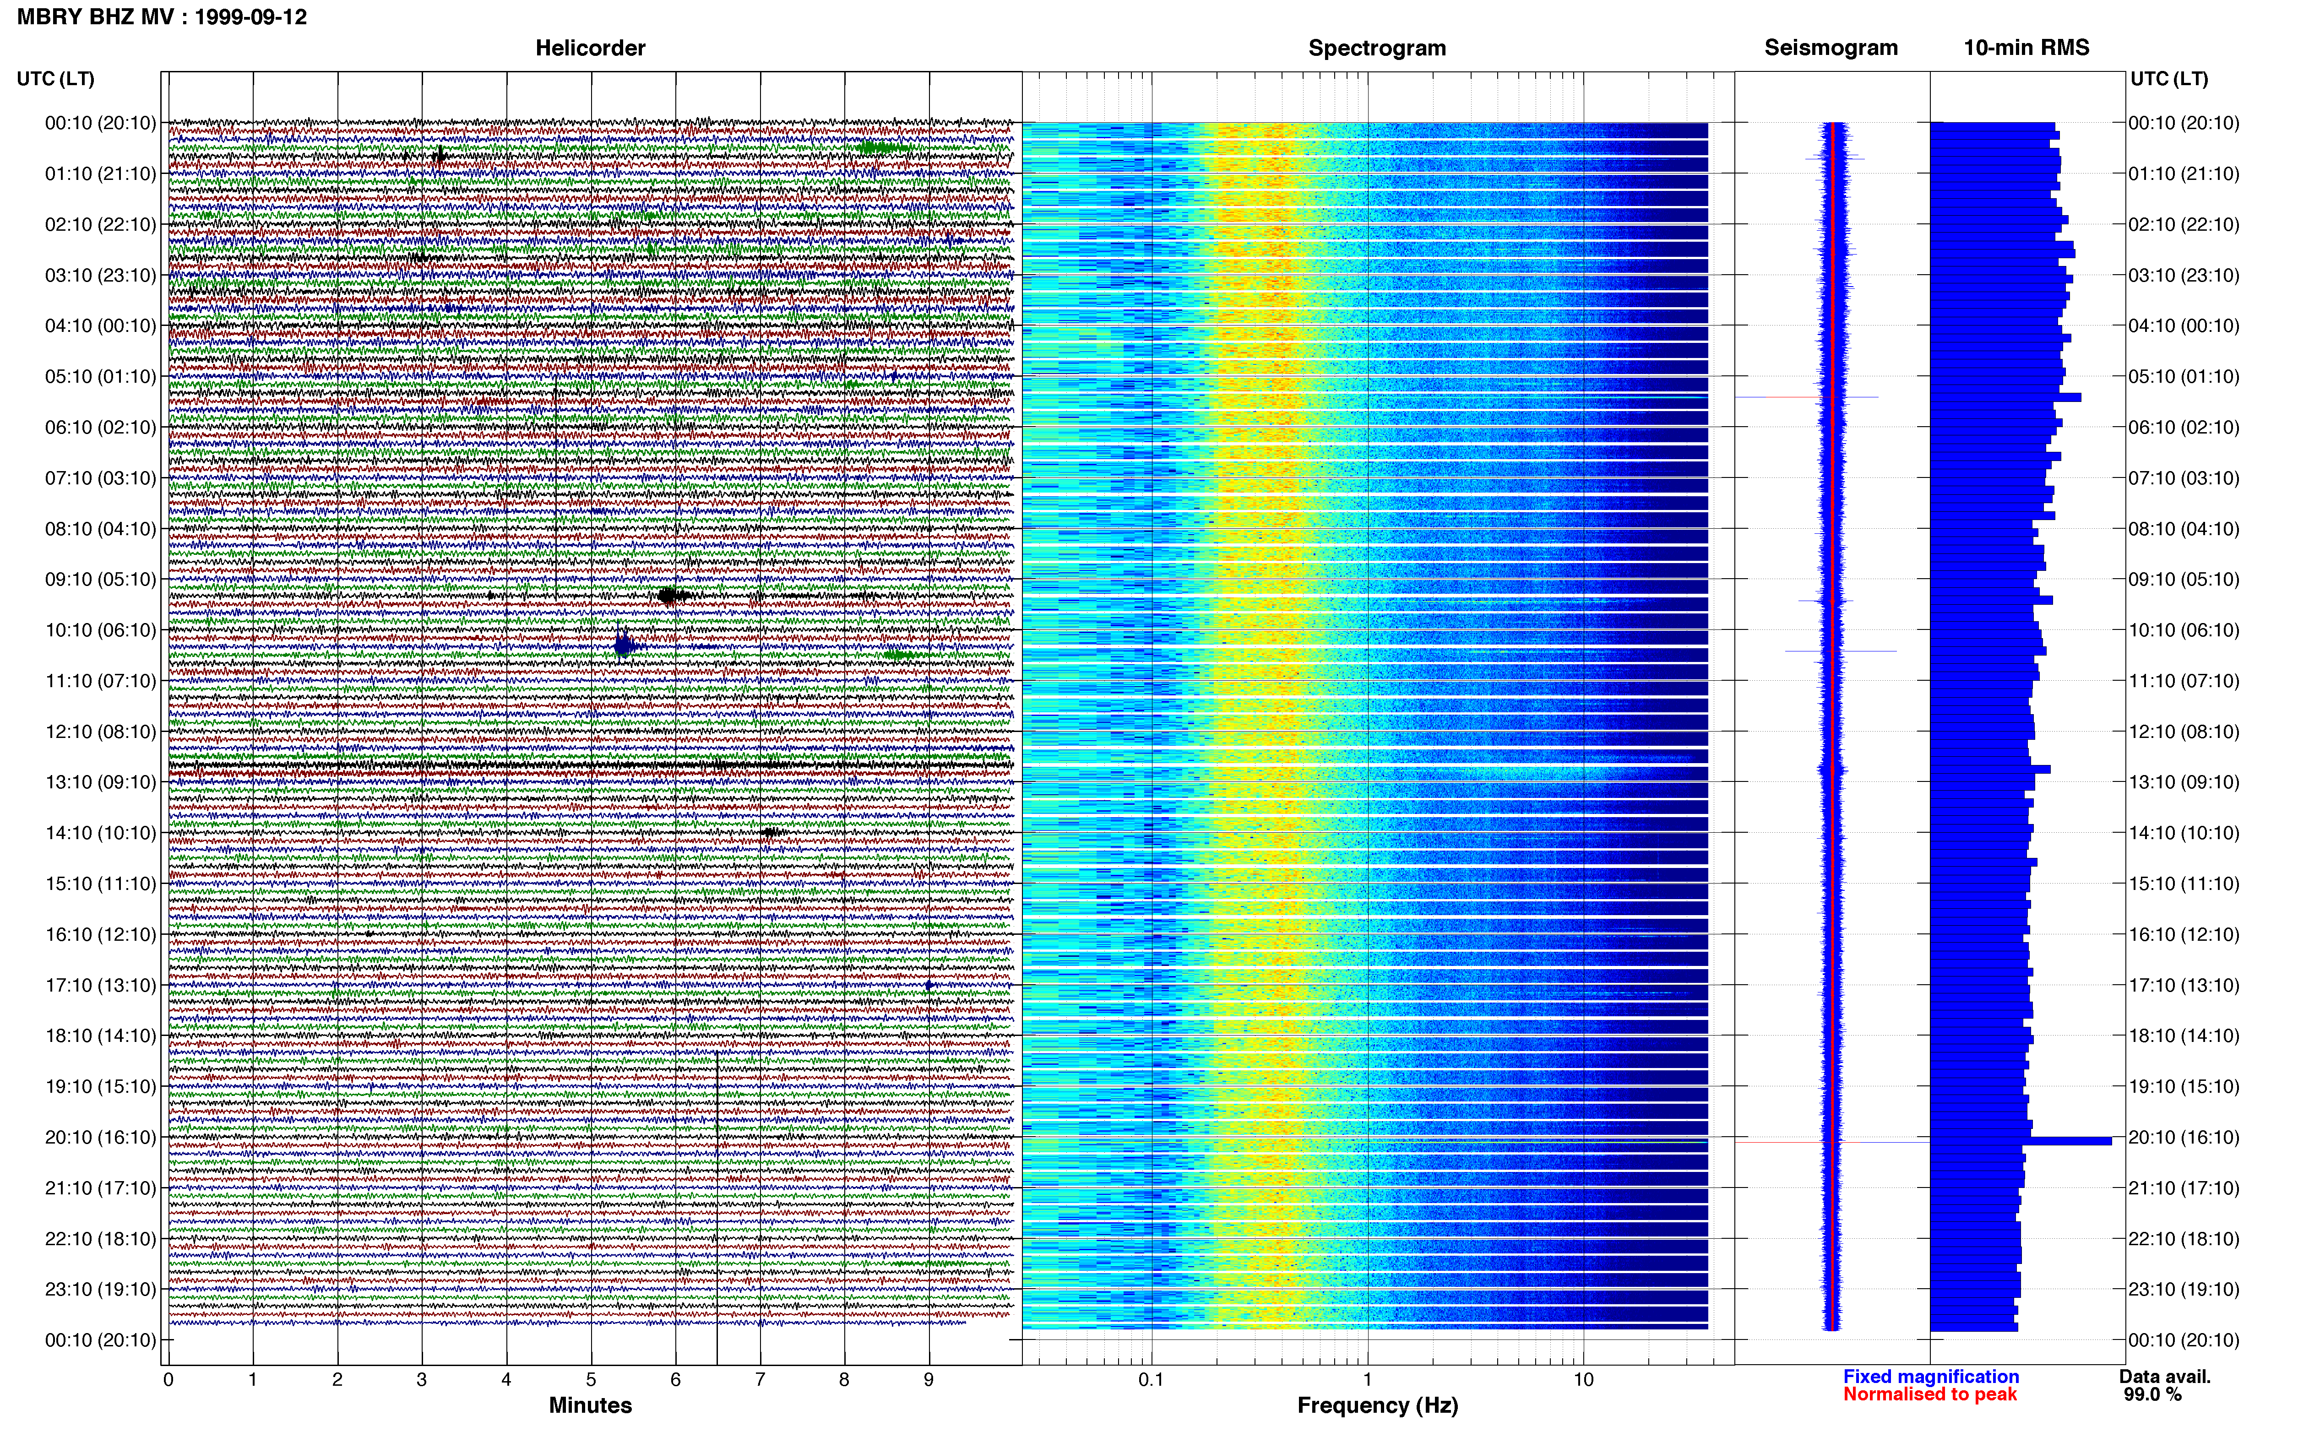Click minute tick label 0 on helicorder
The height and width of the screenshot is (1437, 2298).
[x=168, y=1380]
